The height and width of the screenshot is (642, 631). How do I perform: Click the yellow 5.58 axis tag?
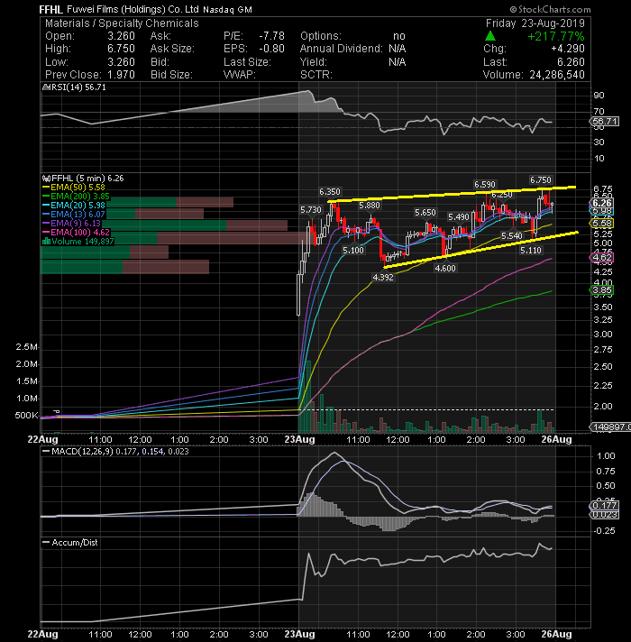click(x=602, y=224)
